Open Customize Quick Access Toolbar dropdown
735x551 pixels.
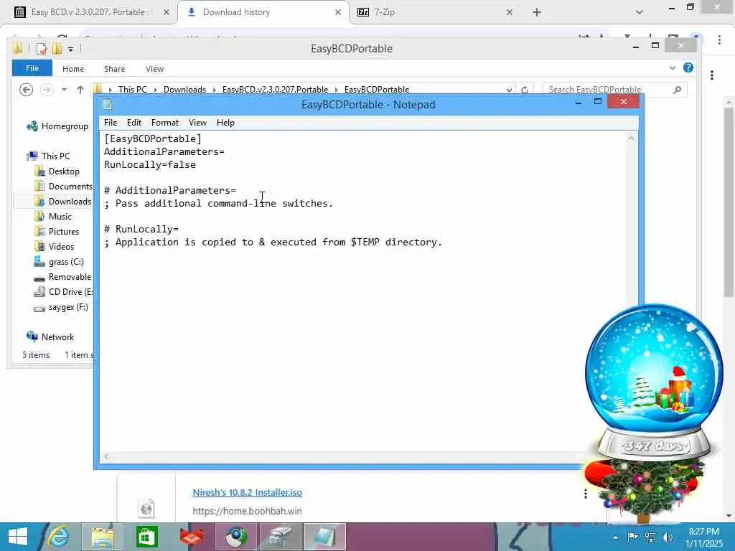70,49
